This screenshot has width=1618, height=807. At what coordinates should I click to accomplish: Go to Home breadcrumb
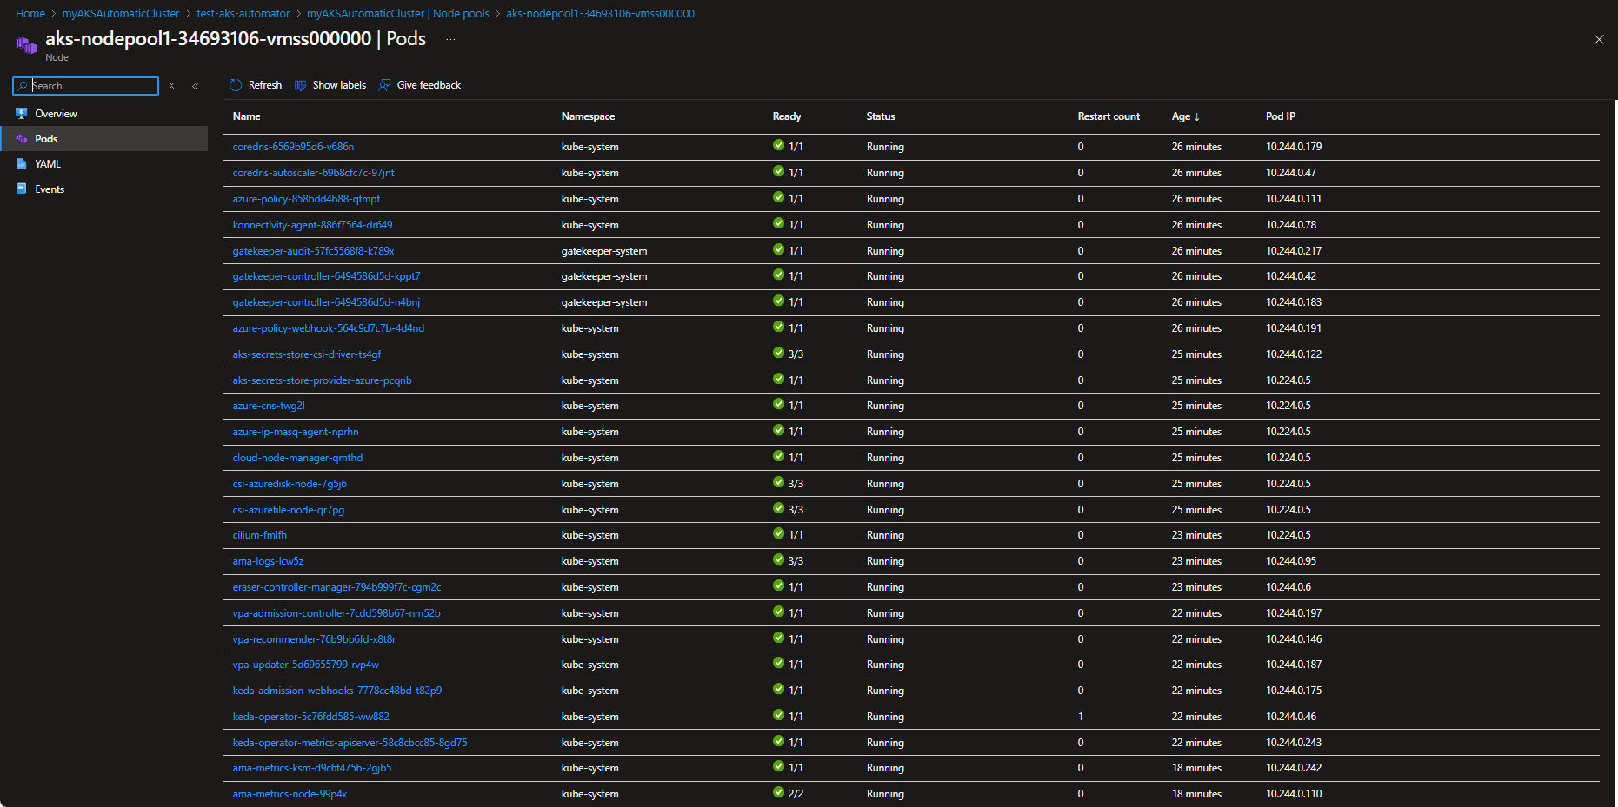coord(30,14)
